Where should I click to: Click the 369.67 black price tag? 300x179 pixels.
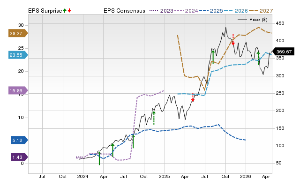tap(284, 52)
